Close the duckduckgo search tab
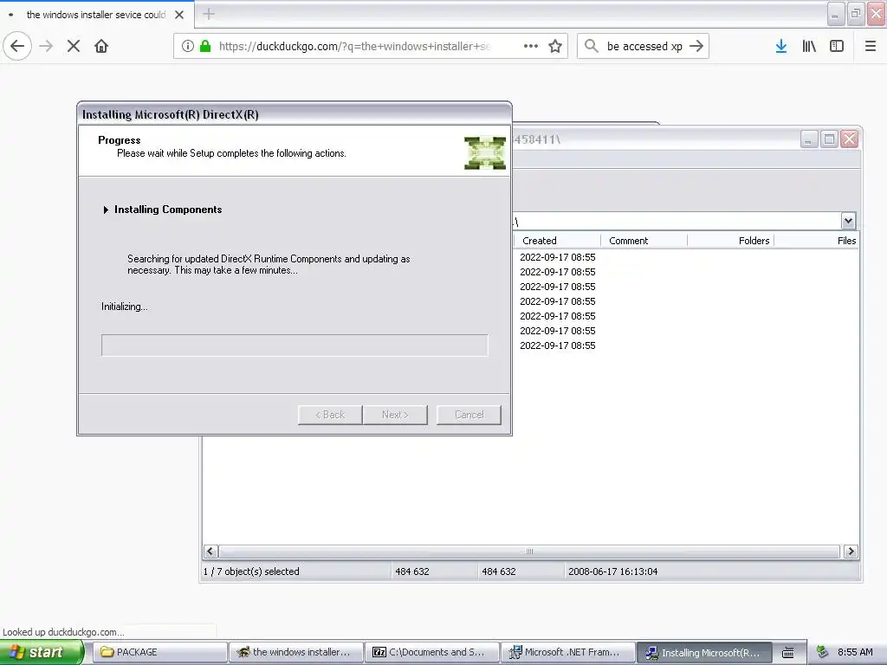887x665 pixels. click(179, 15)
